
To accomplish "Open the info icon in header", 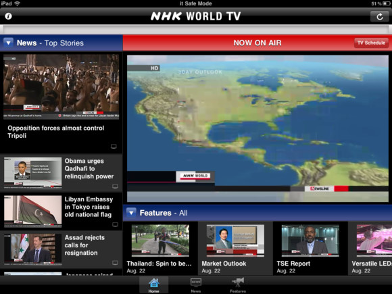I will 8,16.
